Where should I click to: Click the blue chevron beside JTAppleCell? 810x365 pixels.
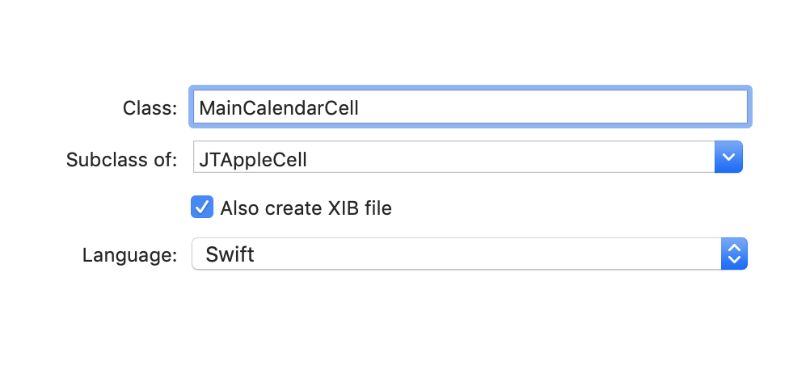728,157
